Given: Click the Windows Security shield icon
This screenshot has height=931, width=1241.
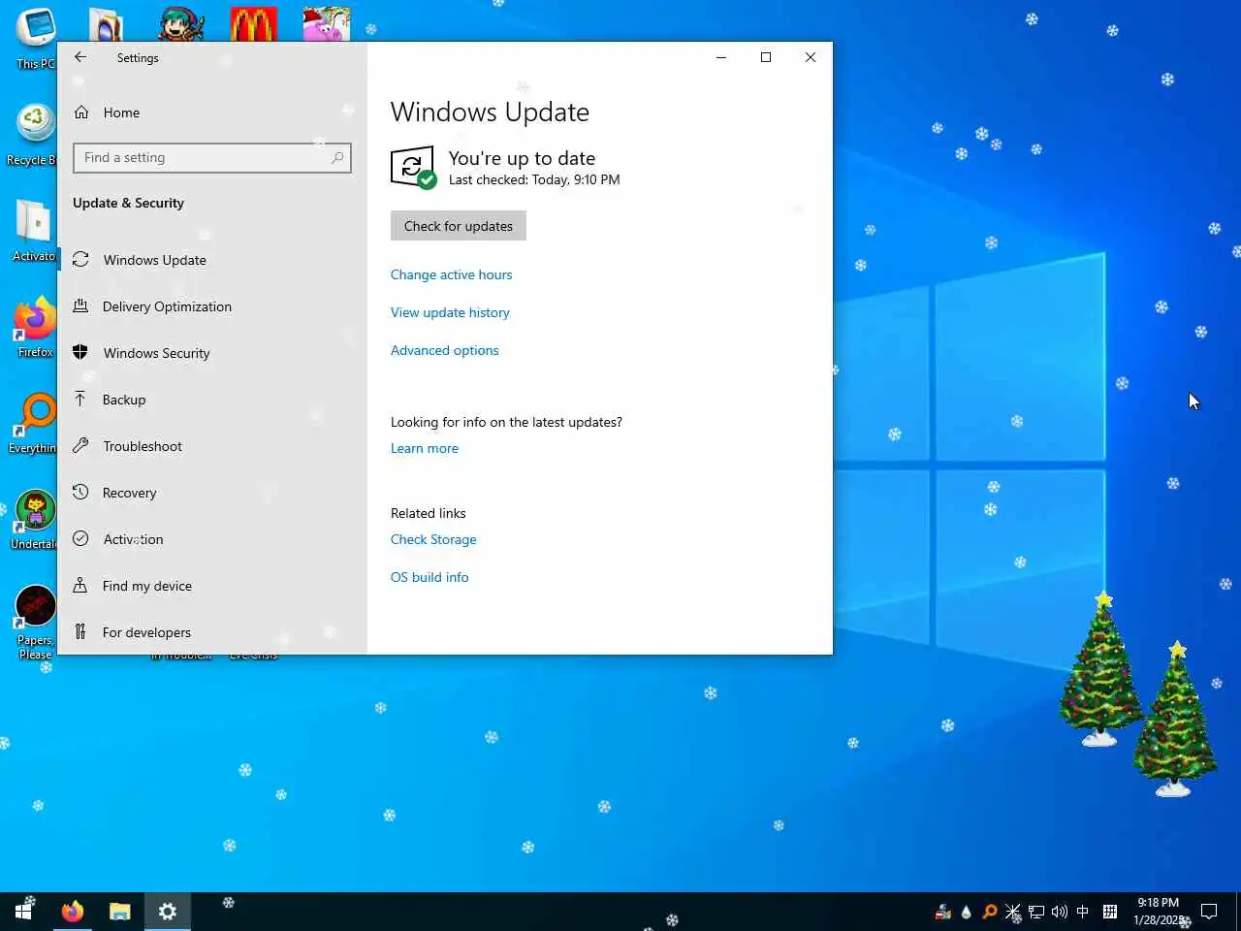Looking at the screenshot, I should 80,352.
